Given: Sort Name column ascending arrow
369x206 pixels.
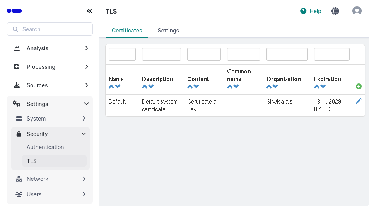Looking at the screenshot, I should (x=111, y=87).
